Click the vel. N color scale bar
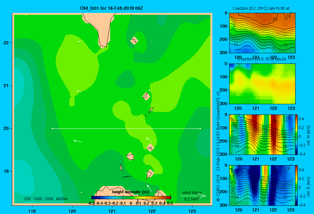The height and width of the screenshot is (214, 314). click(x=296, y=134)
